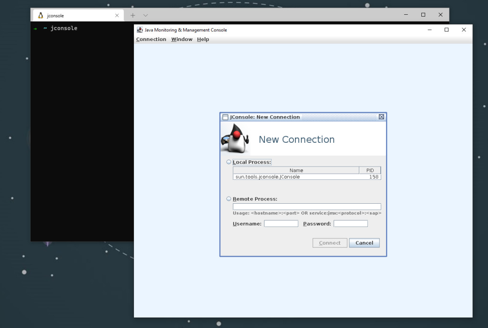Open a new terminal tab
This screenshot has width=488, height=328.
(133, 15)
